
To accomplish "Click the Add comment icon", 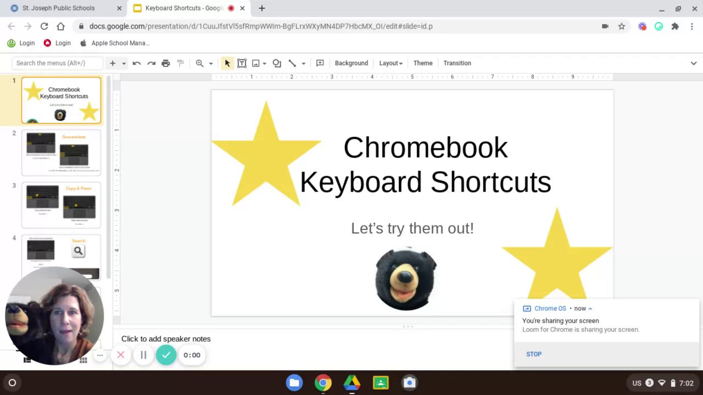I will click(x=320, y=63).
